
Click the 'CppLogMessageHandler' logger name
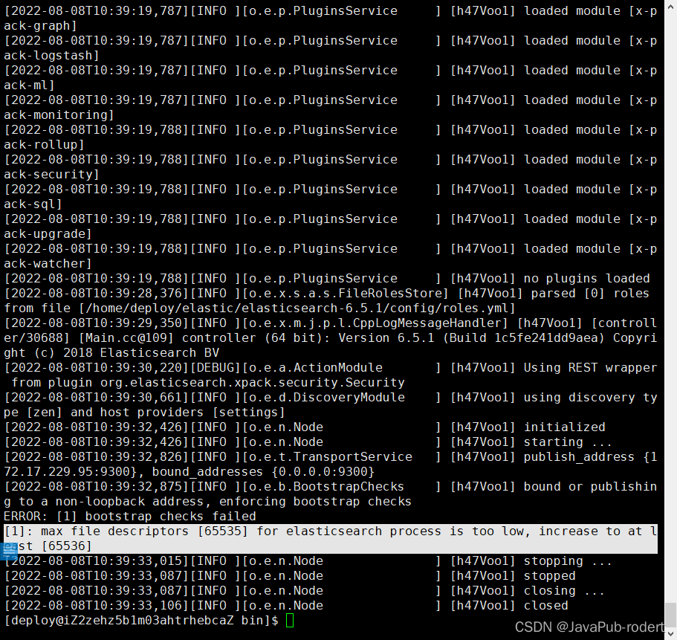[x=427, y=323]
